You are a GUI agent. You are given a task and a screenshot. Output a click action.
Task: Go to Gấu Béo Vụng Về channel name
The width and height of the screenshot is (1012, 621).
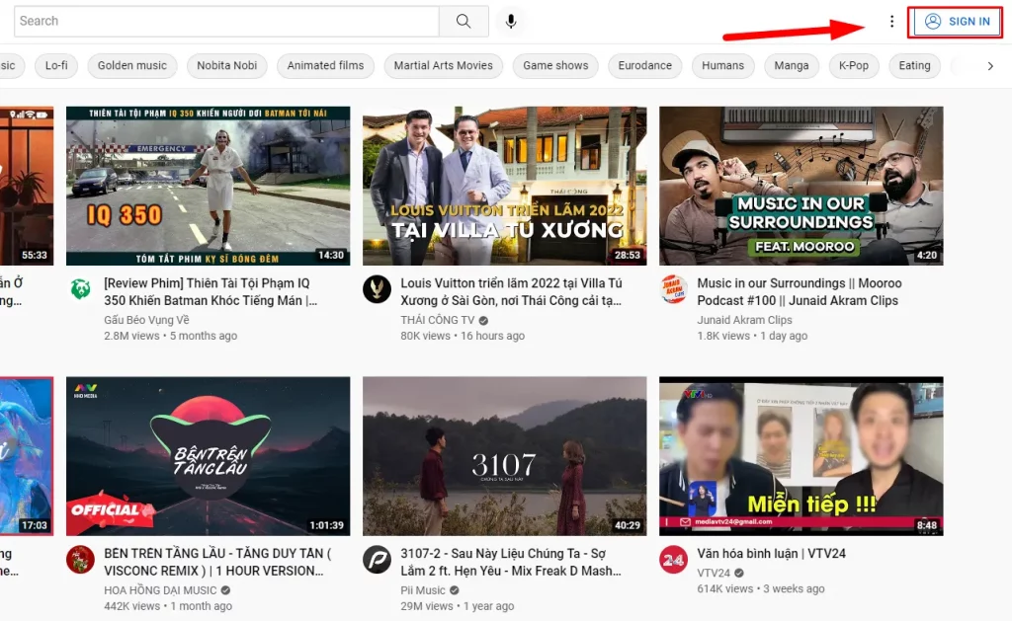click(x=146, y=320)
